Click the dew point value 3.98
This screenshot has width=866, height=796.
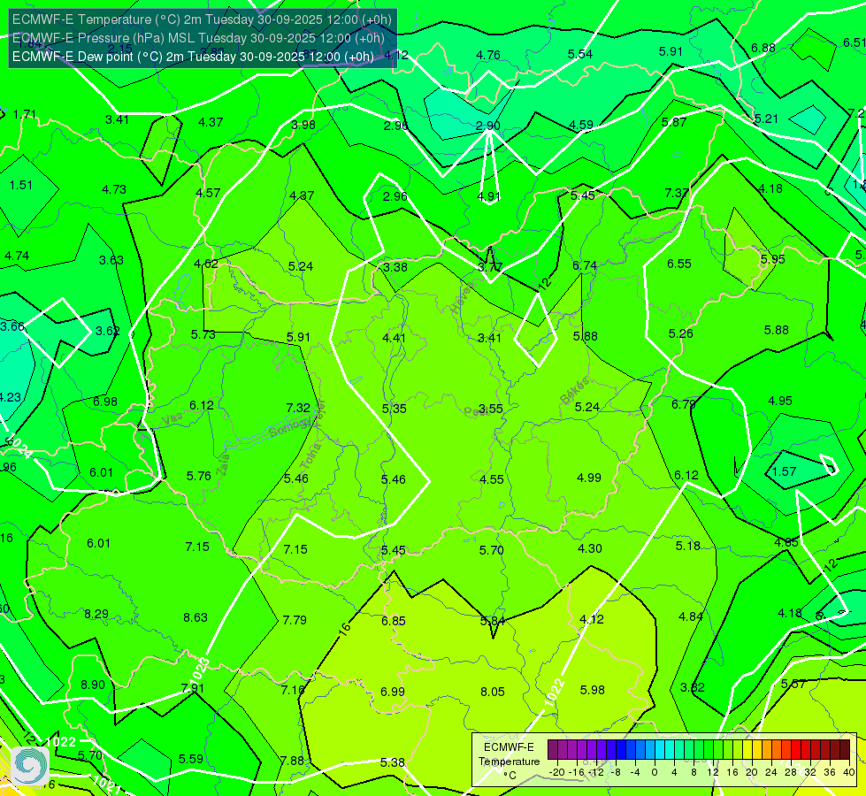tap(303, 125)
